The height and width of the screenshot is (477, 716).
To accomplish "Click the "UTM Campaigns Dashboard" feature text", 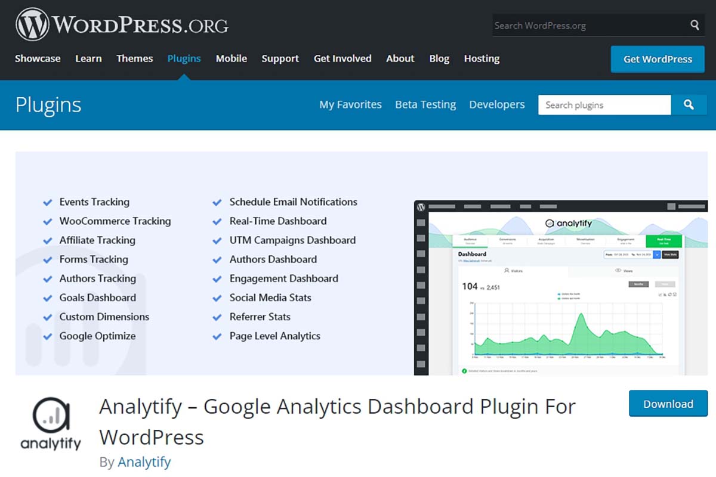I will coord(292,240).
